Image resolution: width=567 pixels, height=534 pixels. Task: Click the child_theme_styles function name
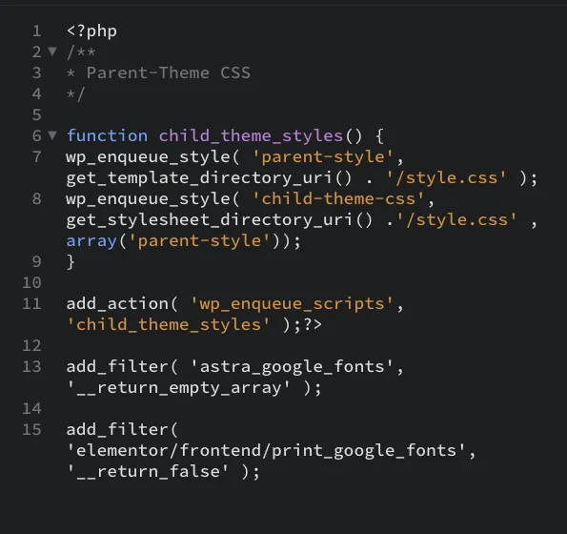click(251, 136)
